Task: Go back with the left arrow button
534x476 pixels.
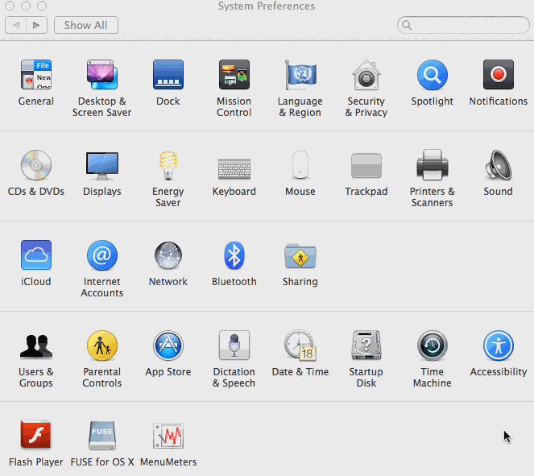Action: [15, 25]
